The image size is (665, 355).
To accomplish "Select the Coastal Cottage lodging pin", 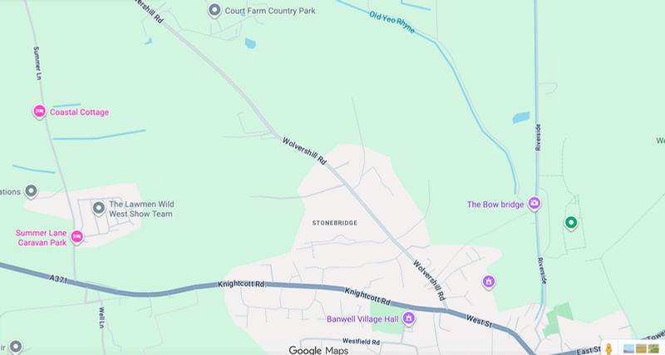I will 39,111.
